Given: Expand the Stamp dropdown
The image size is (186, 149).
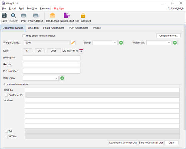Looking at the screenshot, I should [x=105, y=43].
